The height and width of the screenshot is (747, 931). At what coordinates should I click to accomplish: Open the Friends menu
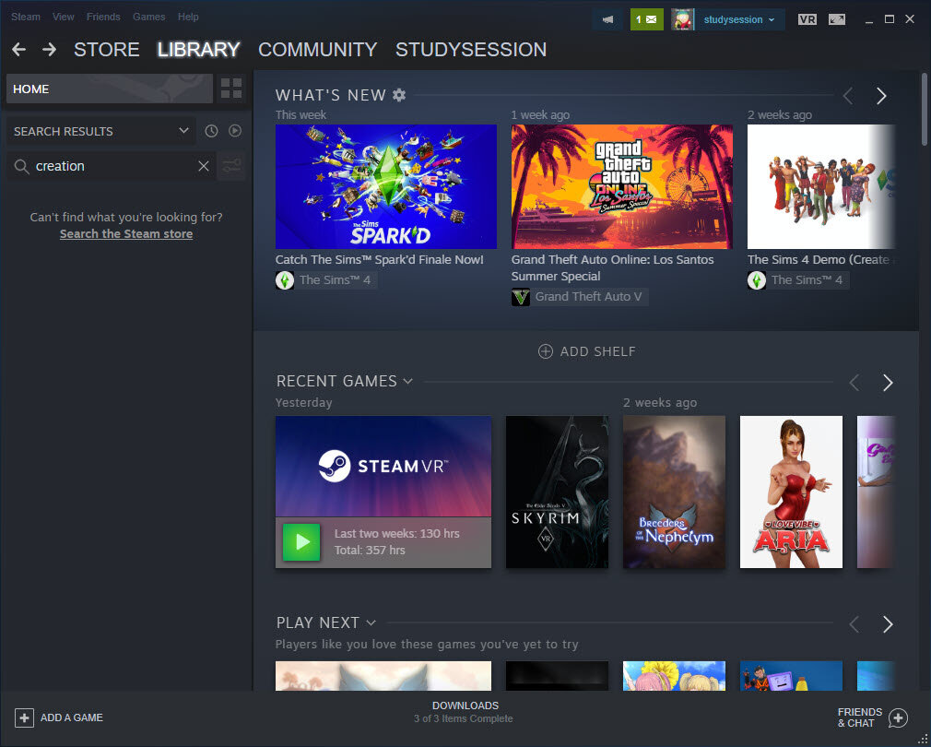coord(103,17)
